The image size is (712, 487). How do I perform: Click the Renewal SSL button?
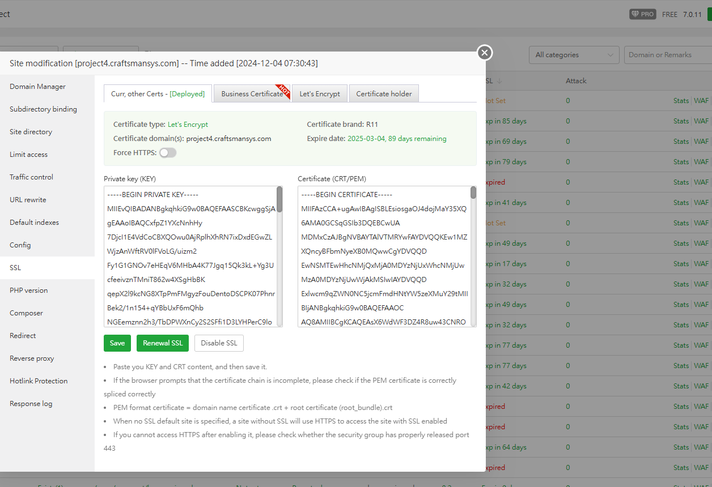point(163,343)
